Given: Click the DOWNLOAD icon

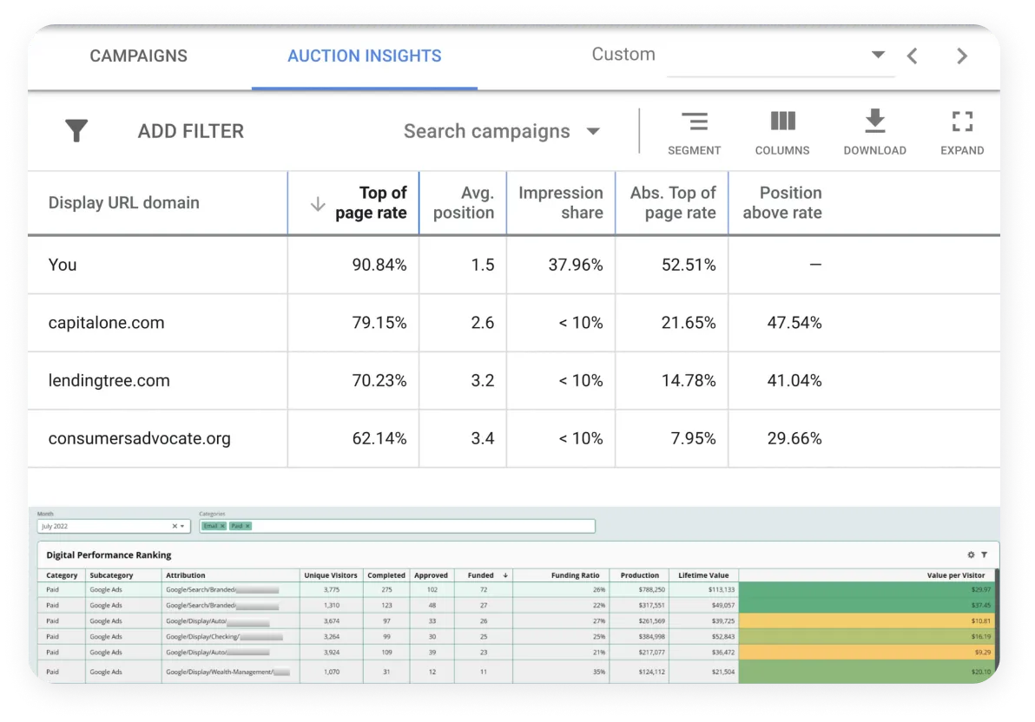Looking at the screenshot, I should tap(874, 133).
